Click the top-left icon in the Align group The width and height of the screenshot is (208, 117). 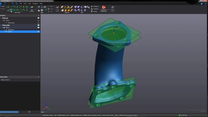pyautogui.click(x=39, y=7)
